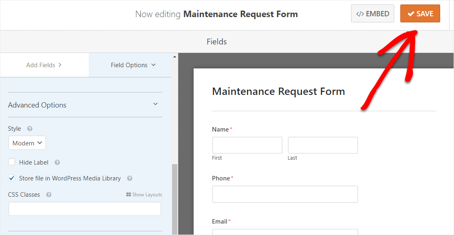Click the Hide Label help icon
The image size is (454, 235).
pos(57,163)
